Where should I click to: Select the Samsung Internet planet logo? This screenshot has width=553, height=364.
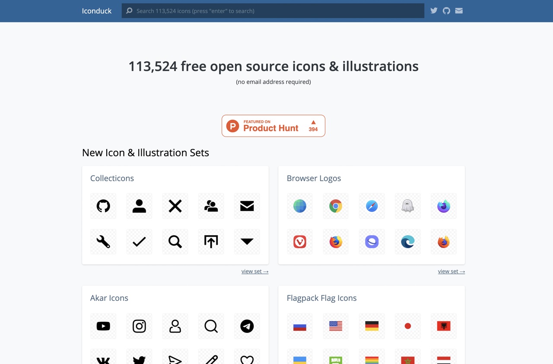(x=372, y=242)
